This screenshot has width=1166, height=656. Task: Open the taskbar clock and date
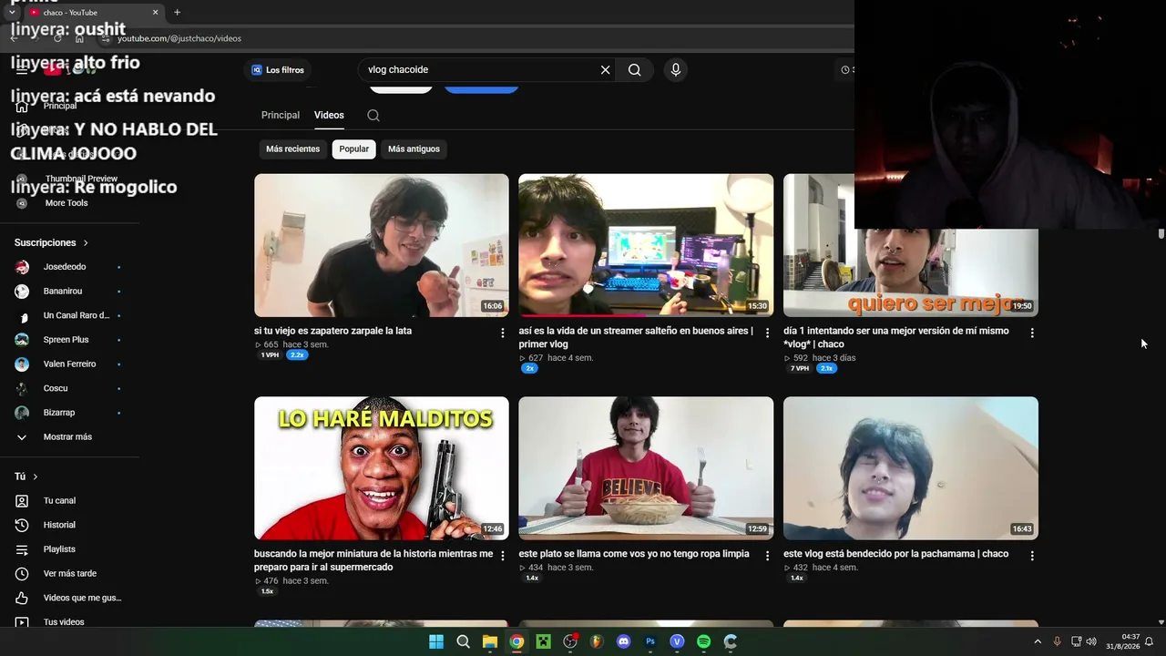point(1123,641)
